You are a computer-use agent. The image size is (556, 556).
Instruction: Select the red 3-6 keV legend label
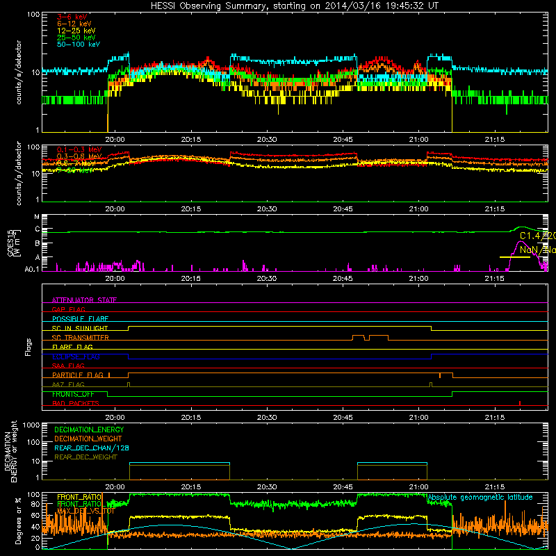pyautogui.click(x=72, y=17)
